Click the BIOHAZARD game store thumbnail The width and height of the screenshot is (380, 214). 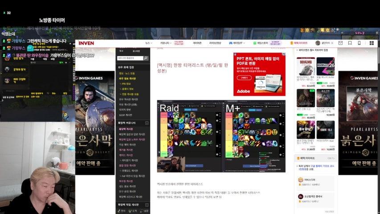[306, 66]
